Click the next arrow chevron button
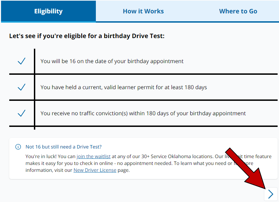The height and width of the screenshot is (202, 279). click(271, 194)
